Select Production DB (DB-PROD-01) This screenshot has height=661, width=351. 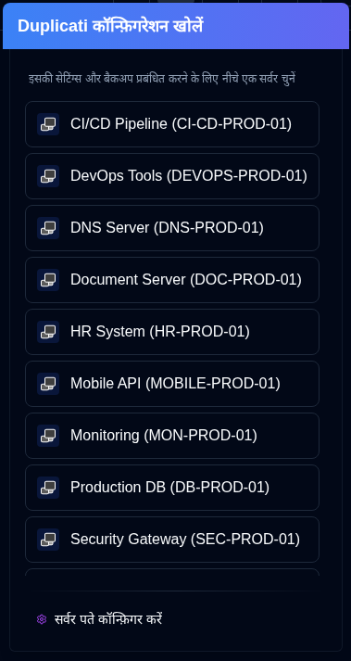click(x=172, y=487)
